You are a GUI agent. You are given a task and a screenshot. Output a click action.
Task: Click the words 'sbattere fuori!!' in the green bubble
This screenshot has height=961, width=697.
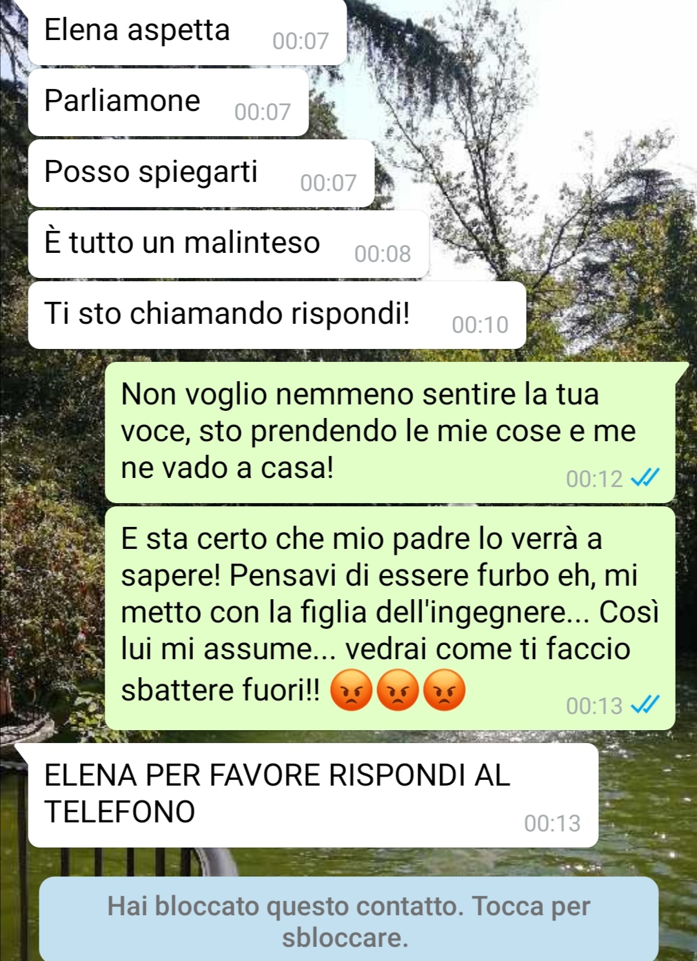click(220, 690)
